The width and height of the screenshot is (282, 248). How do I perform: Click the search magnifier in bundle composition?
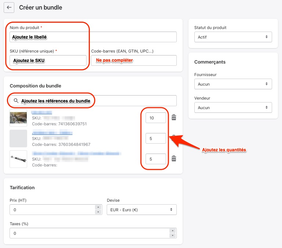pyautogui.click(x=16, y=101)
